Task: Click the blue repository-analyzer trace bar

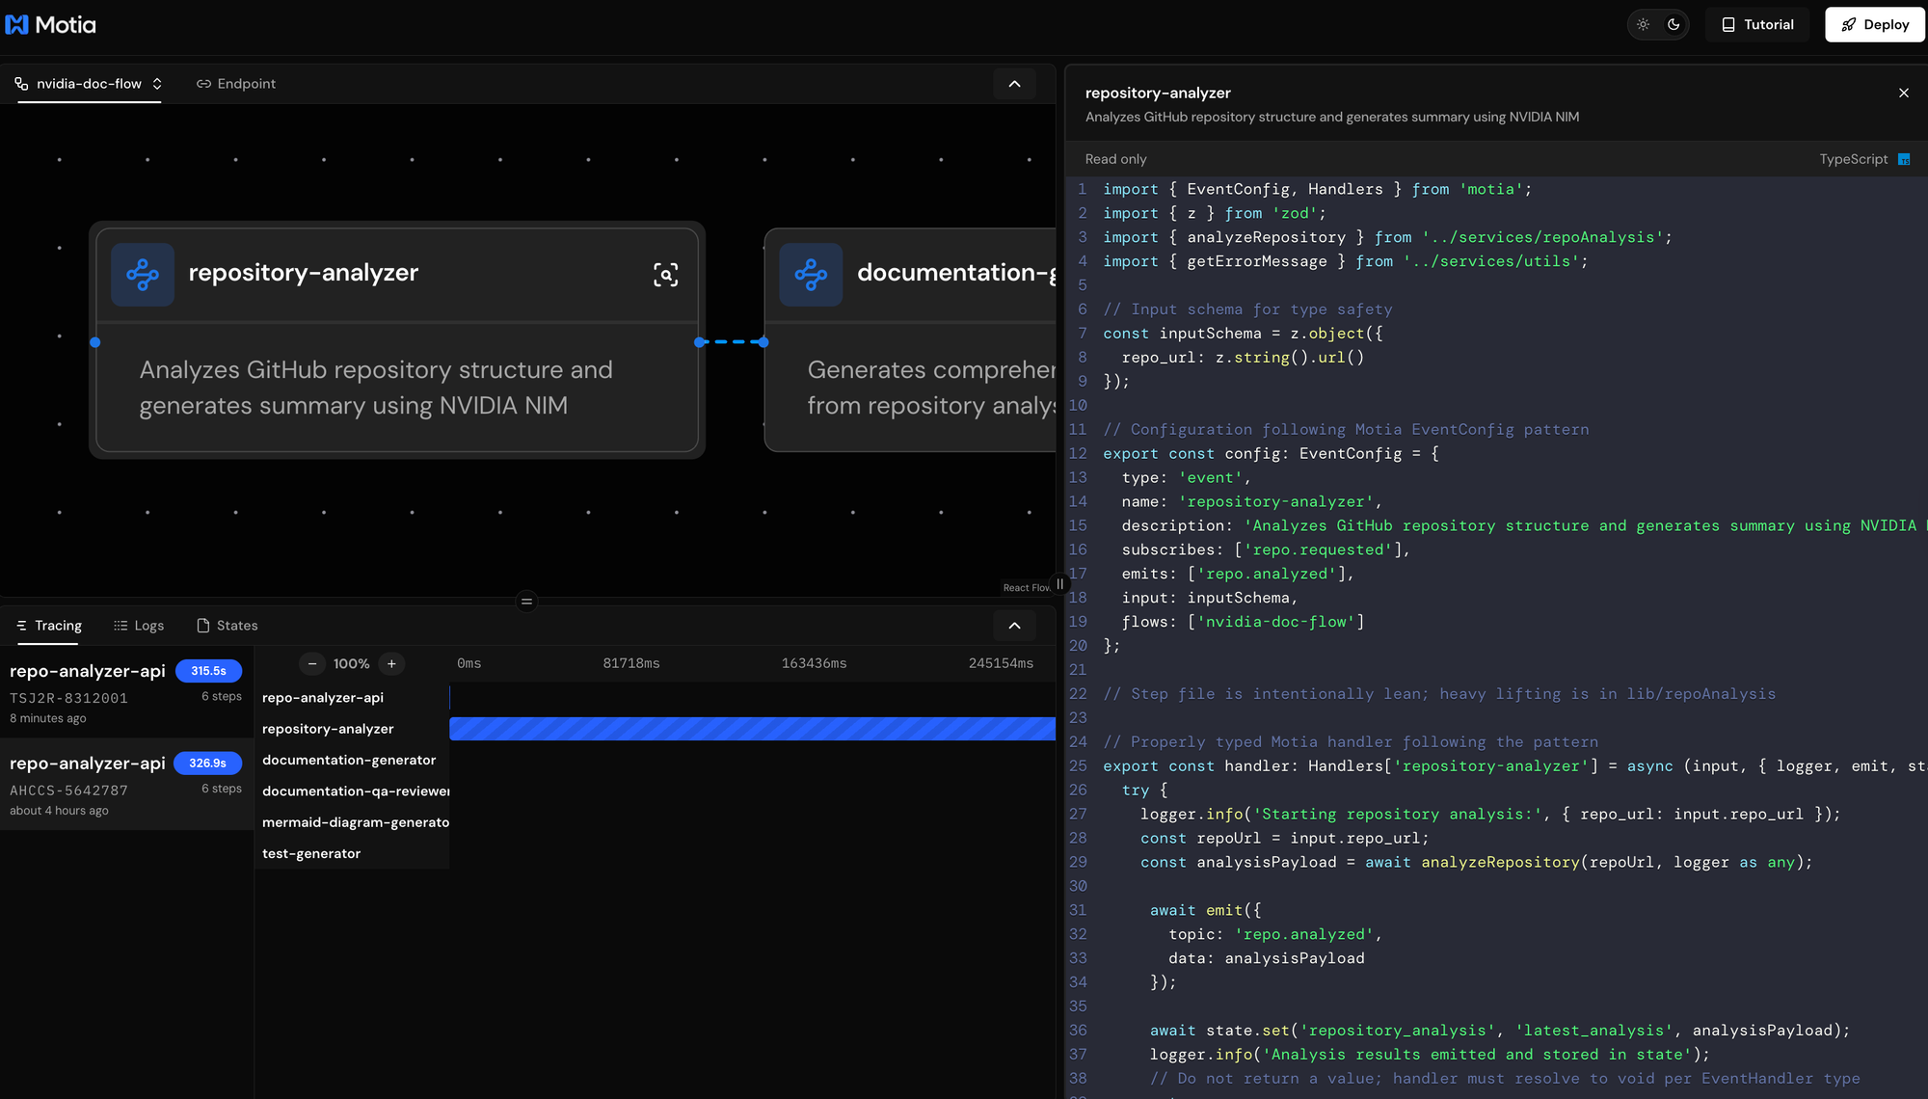Action: point(752,729)
